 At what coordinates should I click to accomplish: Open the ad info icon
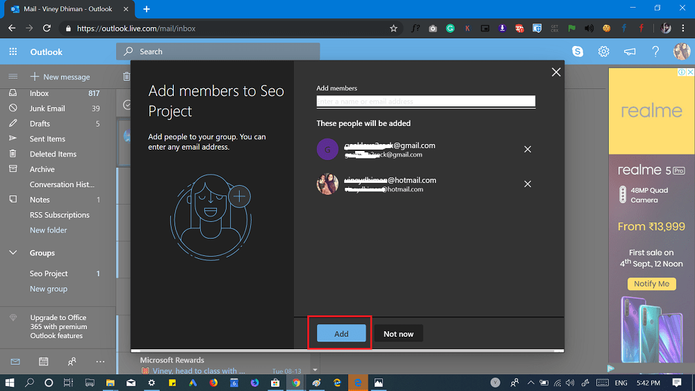pos(682,72)
